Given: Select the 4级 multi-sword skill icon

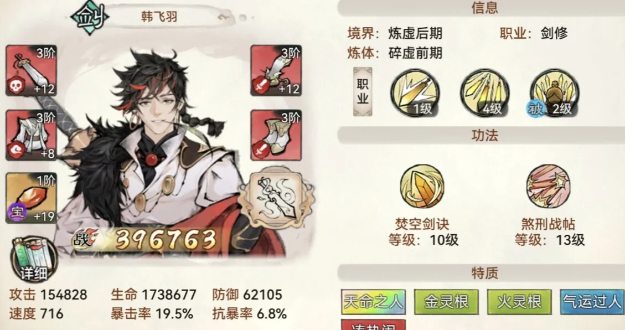Looking at the screenshot, I should [485, 94].
